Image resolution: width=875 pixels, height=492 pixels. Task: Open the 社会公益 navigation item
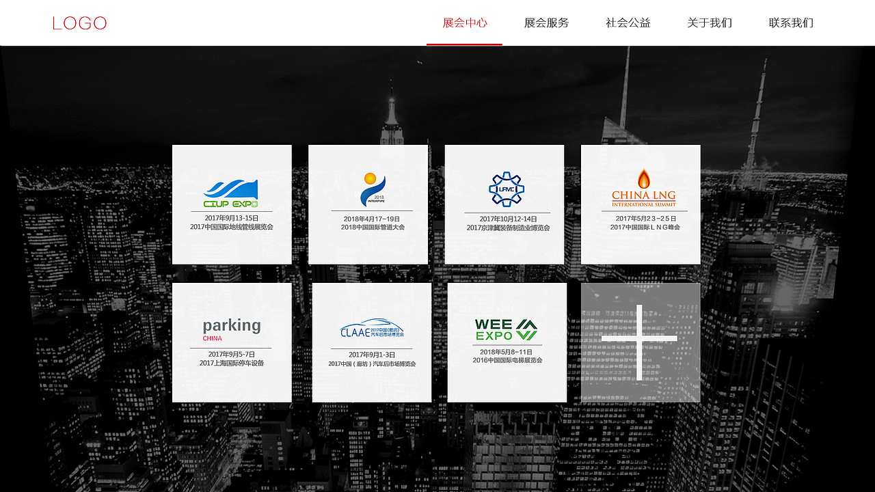pos(628,23)
